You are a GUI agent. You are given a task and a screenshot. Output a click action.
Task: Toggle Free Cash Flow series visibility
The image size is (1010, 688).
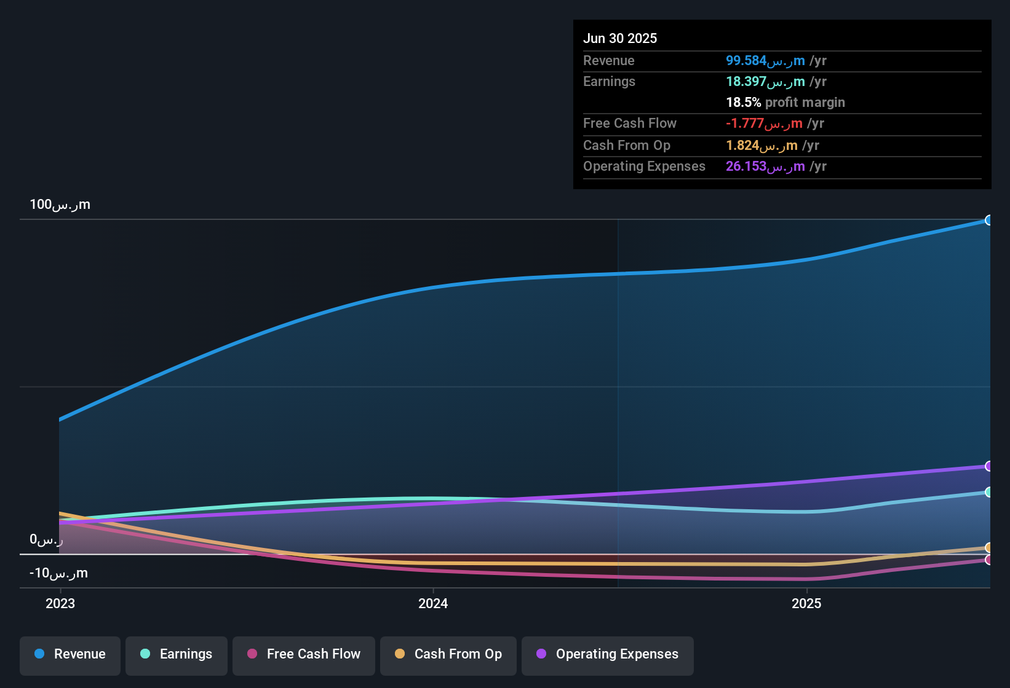coord(303,654)
